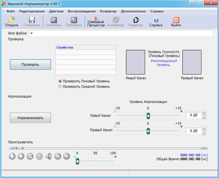
Task: Click the last round button in player controls
Action: click(66, 157)
